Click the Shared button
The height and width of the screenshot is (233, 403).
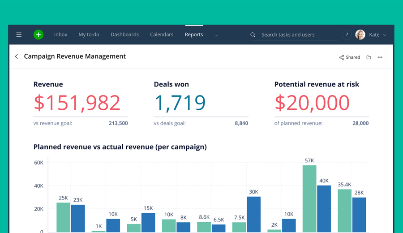[x=349, y=57]
